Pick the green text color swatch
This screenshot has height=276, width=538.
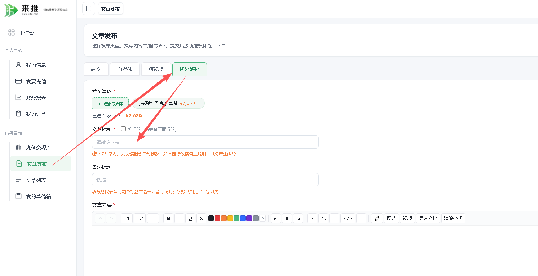point(237,218)
